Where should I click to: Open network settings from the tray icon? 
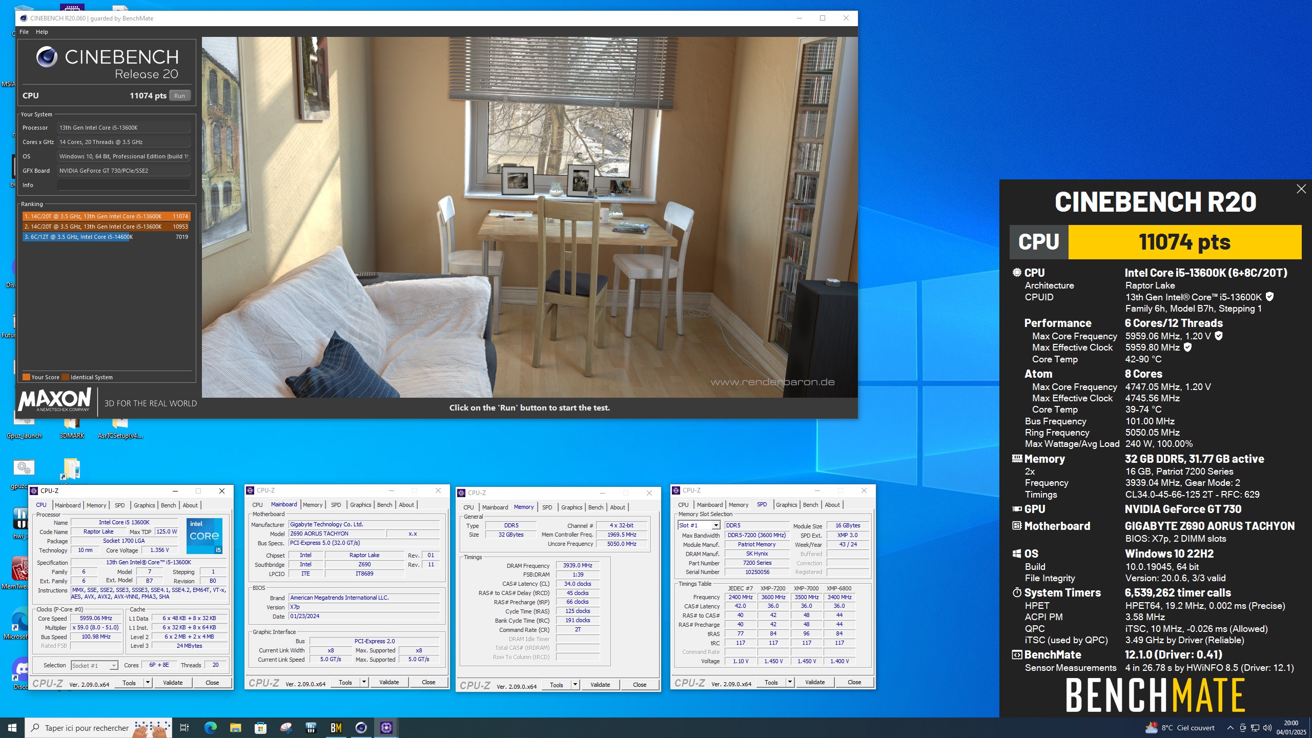[1255, 728]
